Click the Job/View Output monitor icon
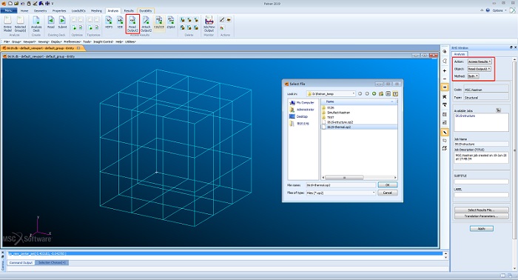Viewport: 518px width, 280px height. click(x=209, y=24)
